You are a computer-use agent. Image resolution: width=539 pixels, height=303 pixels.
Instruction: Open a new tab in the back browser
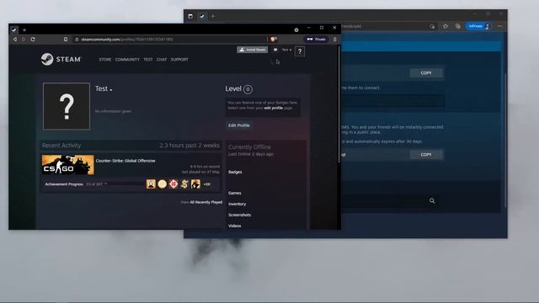point(213,16)
